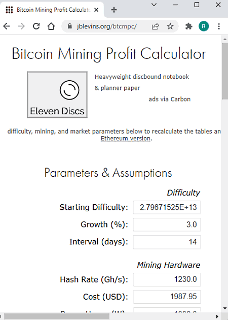Image resolution: width=228 pixels, height=320 pixels.
Task: Edit the Growth (%) field
Action: 167,225
